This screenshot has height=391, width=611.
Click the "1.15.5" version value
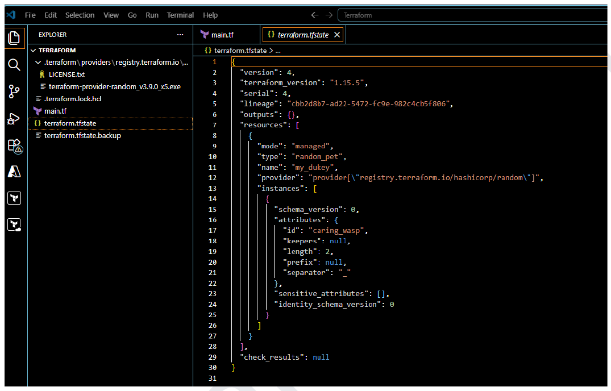coord(347,83)
